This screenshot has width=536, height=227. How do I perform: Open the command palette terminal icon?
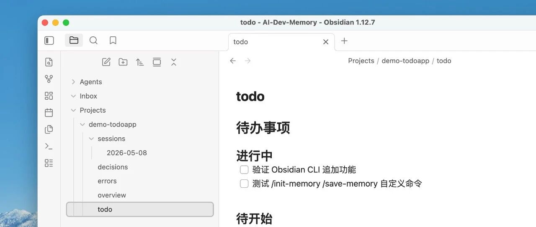tap(49, 146)
